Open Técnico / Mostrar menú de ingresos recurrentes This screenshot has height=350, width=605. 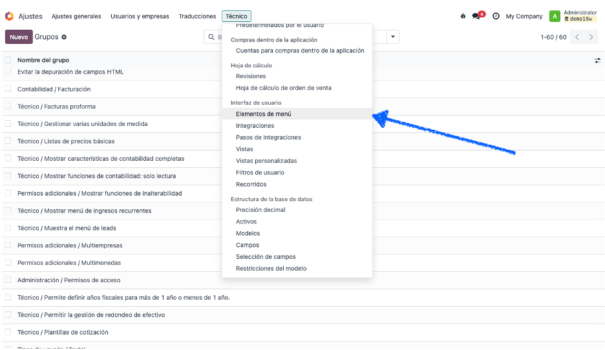[x=85, y=211]
